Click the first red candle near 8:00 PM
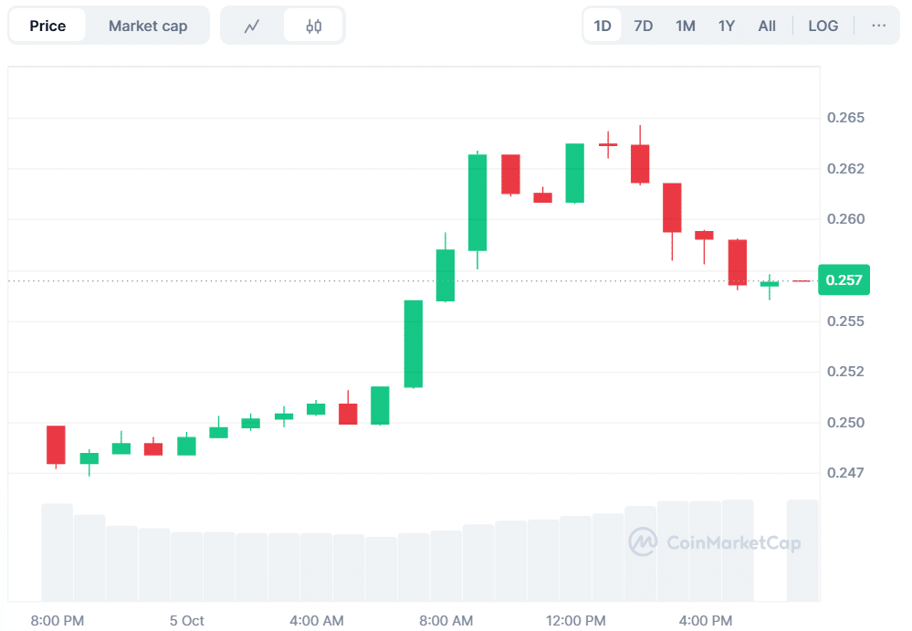 pyautogui.click(x=56, y=445)
